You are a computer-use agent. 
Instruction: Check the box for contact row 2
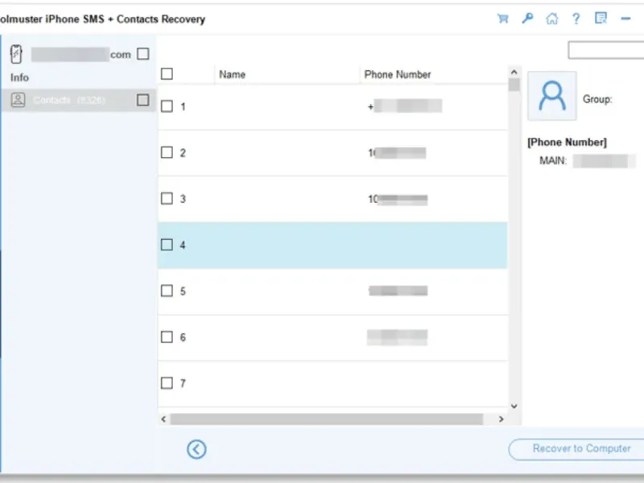167,152
